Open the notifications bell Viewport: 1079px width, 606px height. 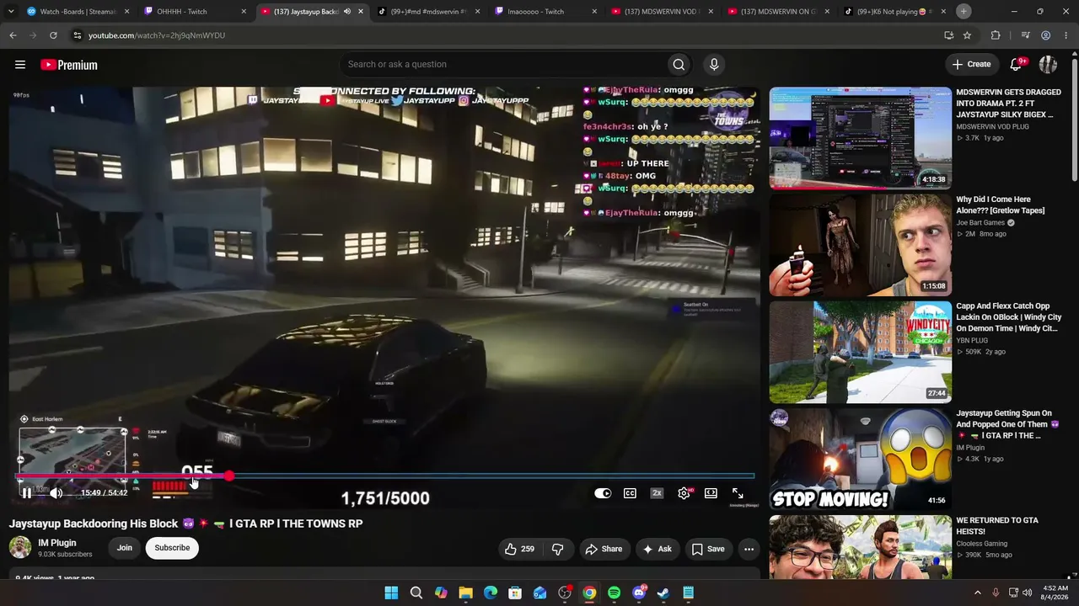[1017, 65]
